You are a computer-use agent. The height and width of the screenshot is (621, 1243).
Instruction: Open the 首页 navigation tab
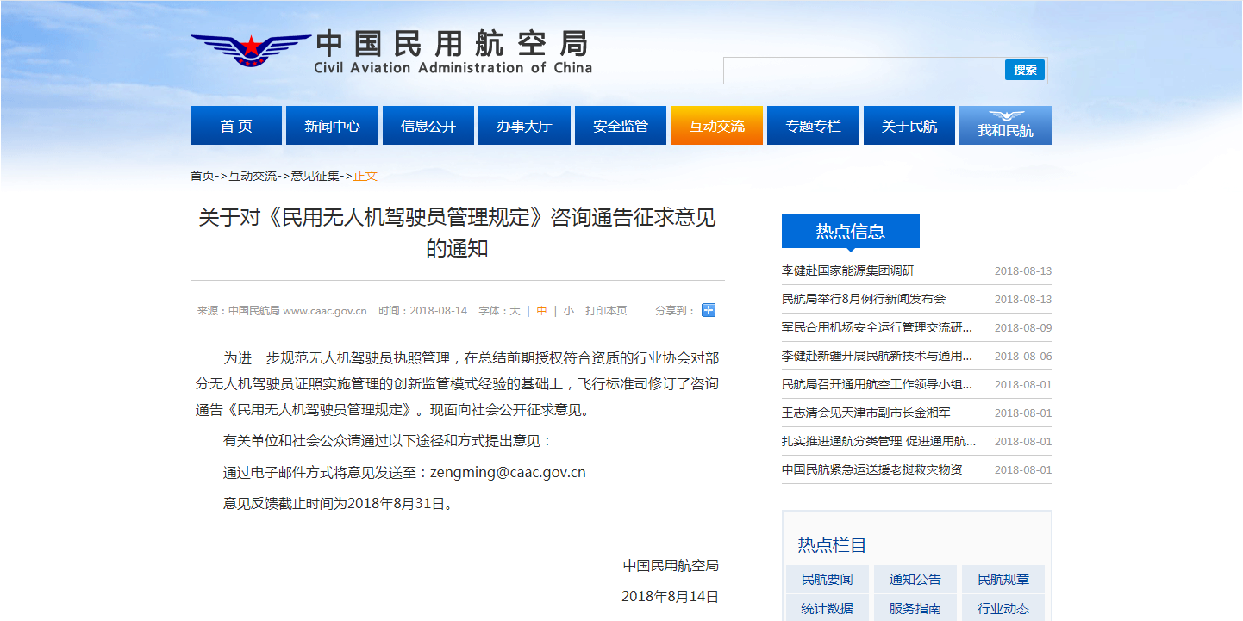[236, 126]
